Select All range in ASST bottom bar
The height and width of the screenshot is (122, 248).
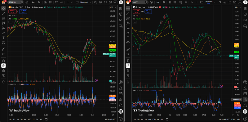tap(162, 119)
